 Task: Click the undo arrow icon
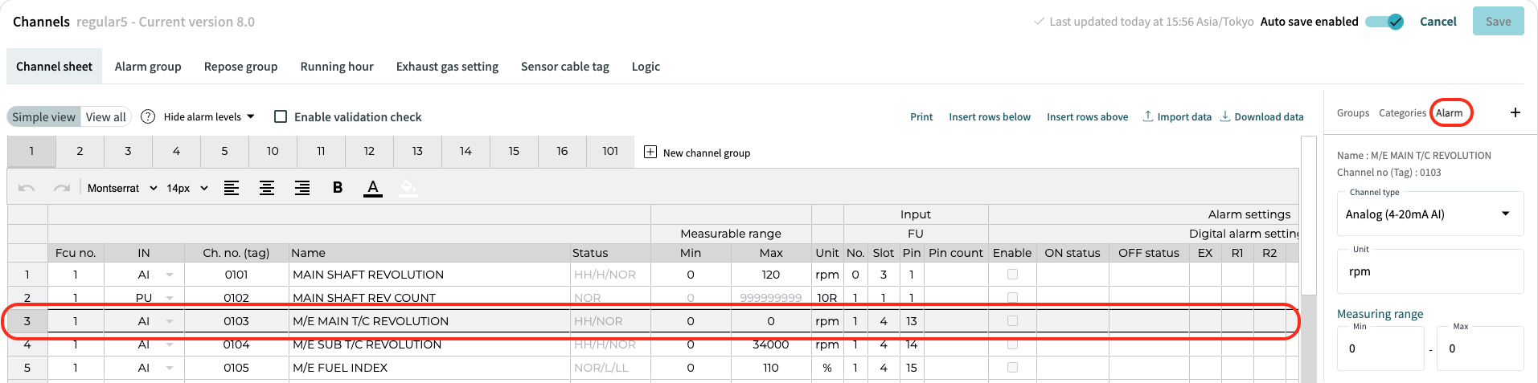click(x=27, y=188)
